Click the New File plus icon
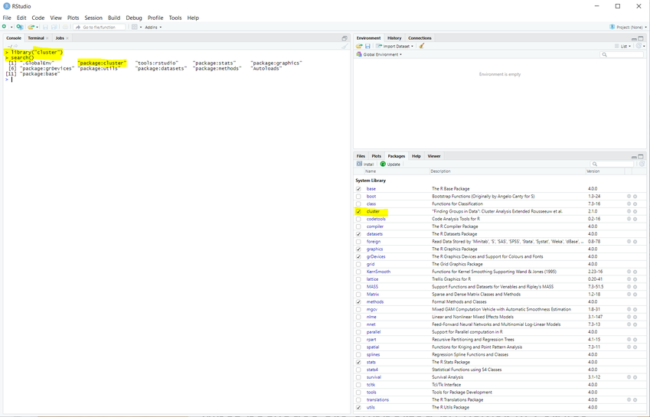Image resolution: width=650 pixels, height=417 pixels. [x=5, y=27]
